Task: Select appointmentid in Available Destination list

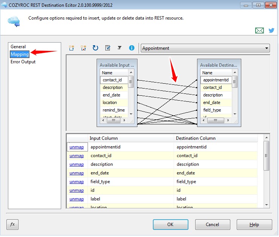Action: (216, 80)
